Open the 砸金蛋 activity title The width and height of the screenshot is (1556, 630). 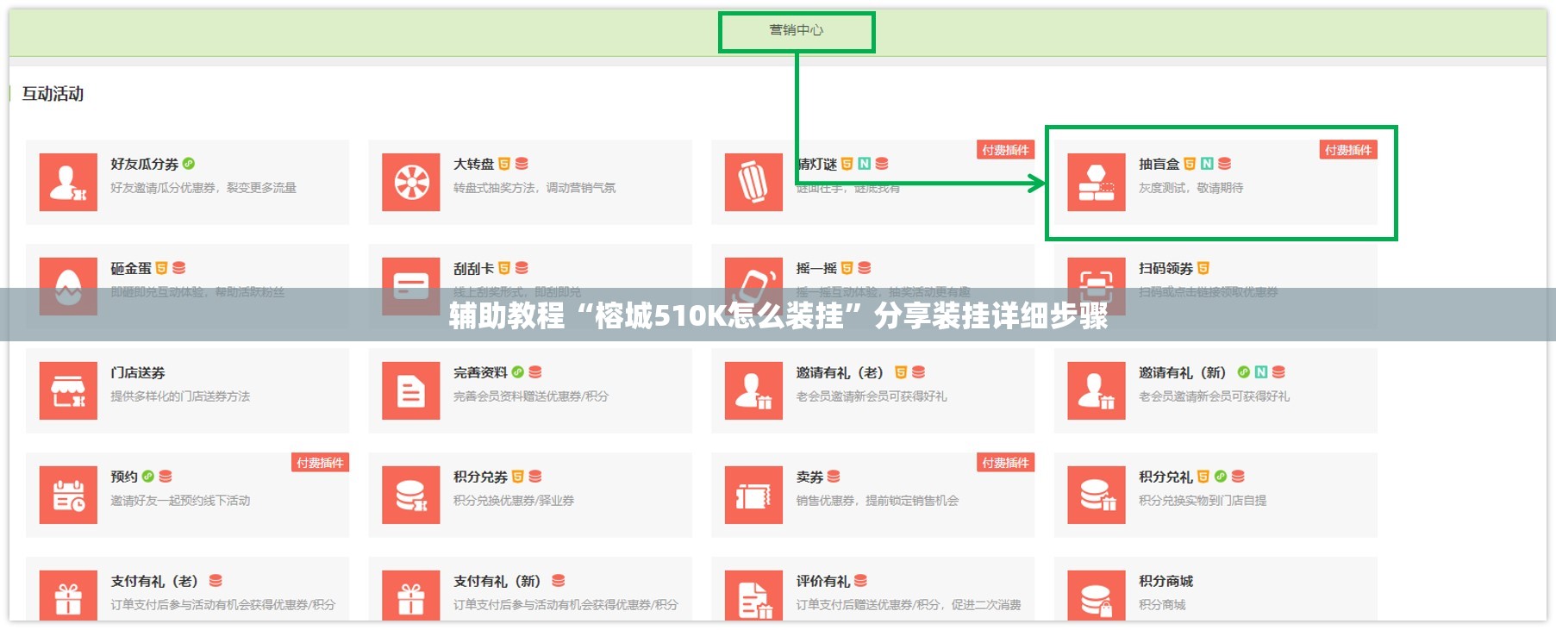pyautogui.click(x=131, y=268)
